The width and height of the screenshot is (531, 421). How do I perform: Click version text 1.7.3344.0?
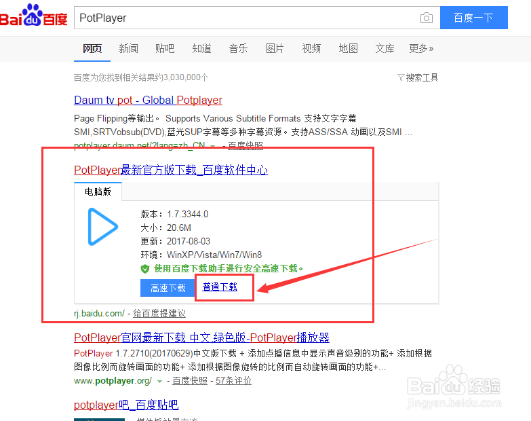[x=188, y=214]
